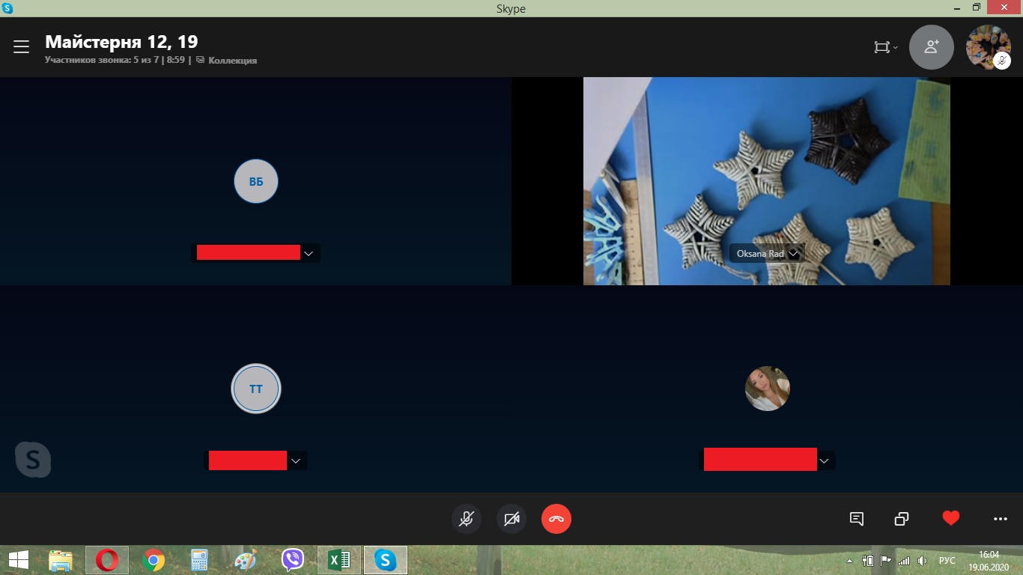Click the Oksana Rad video feed
This screenshot has width=1023, height=575.
pos(766,181)
